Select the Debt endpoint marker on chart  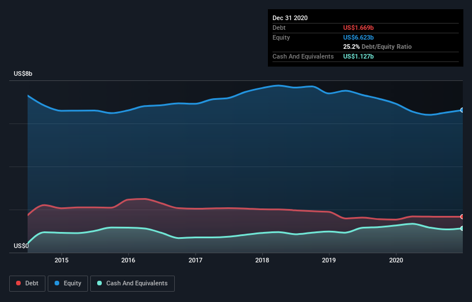pos(462,216)
